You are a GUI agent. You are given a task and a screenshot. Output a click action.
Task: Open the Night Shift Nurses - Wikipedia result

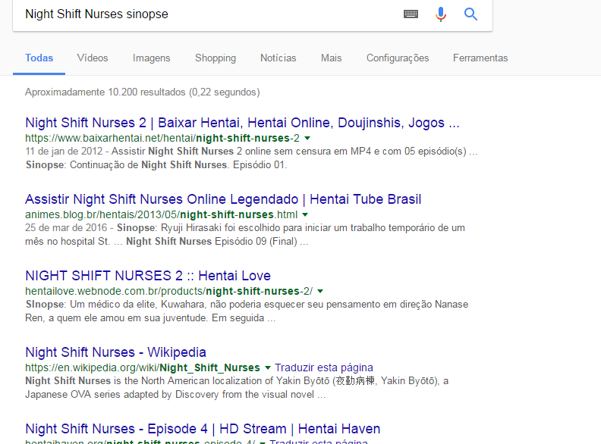point(116,352)
